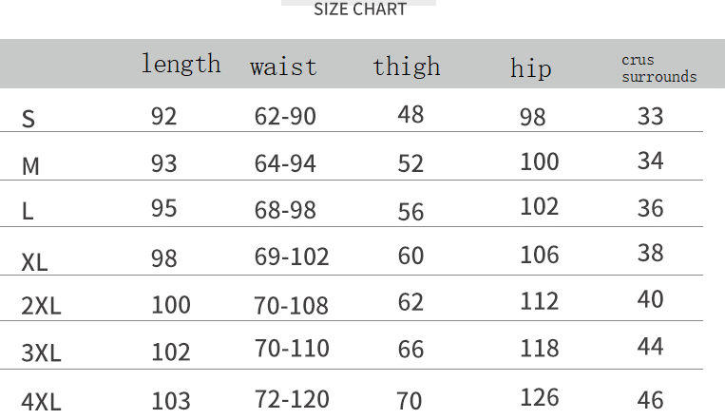The image size is (725, 419).
Task: Select the waist column header
Action: 283,67
